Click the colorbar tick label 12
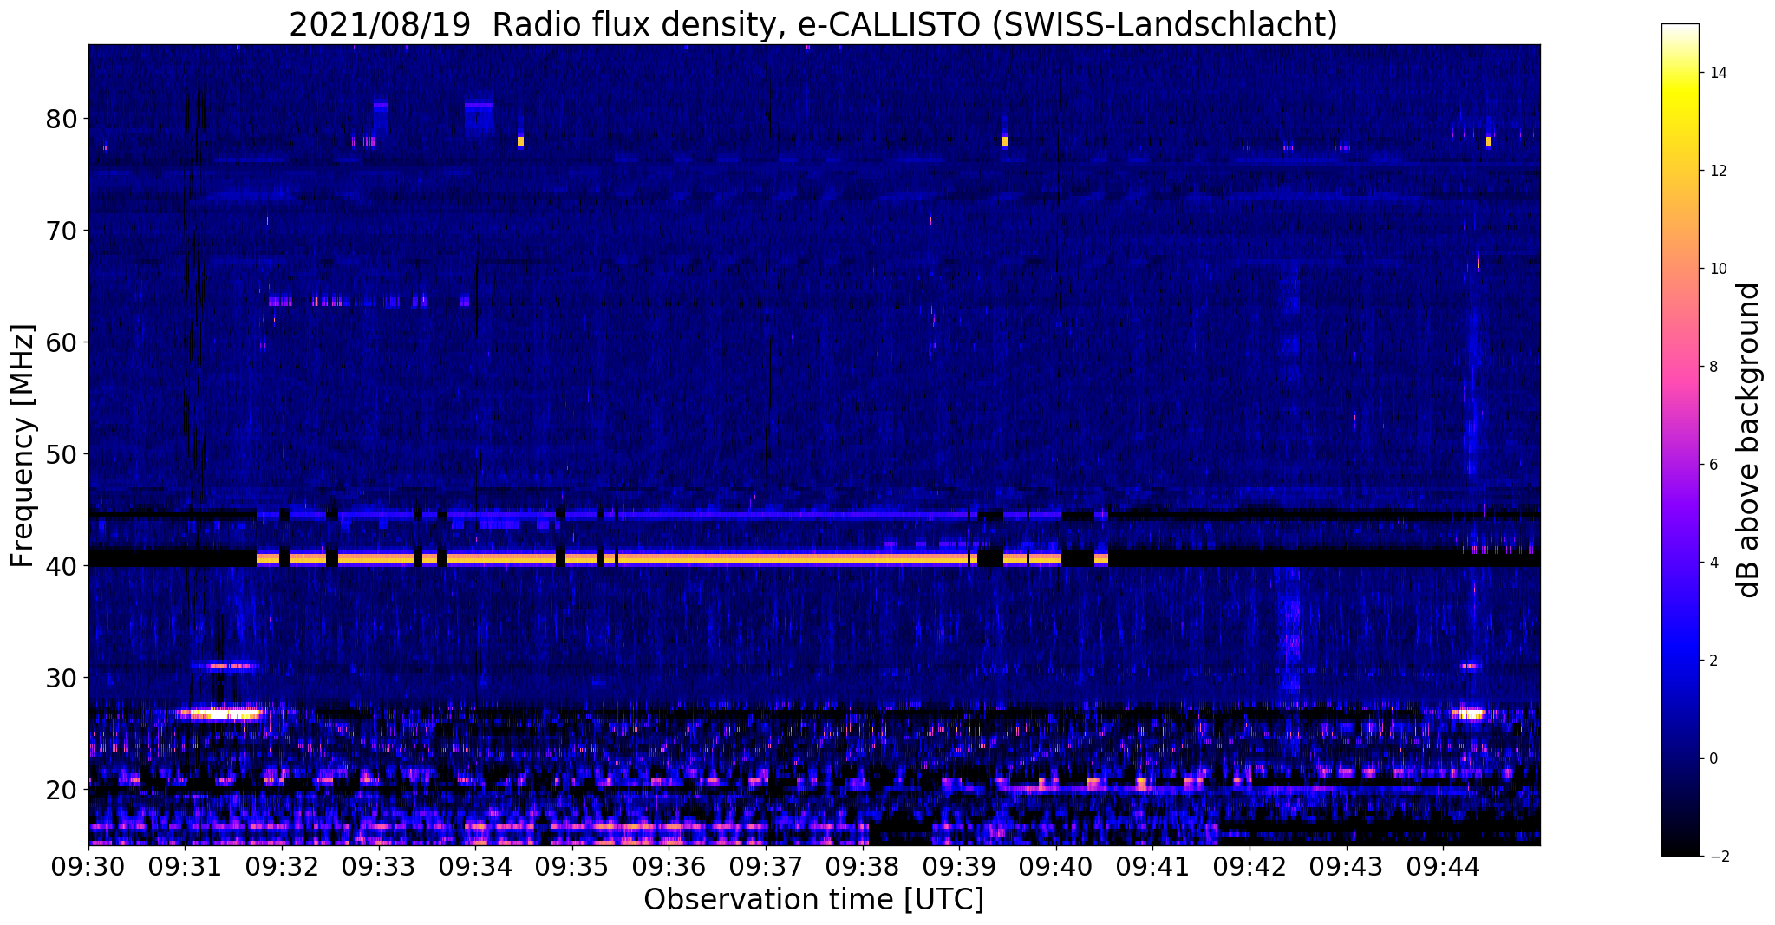The height and width of the screenshot is (925, 1775). click(x=1718, y=171)
